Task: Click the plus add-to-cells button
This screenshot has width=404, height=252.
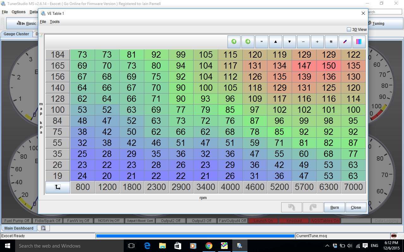Action: [x=317, y=42]
